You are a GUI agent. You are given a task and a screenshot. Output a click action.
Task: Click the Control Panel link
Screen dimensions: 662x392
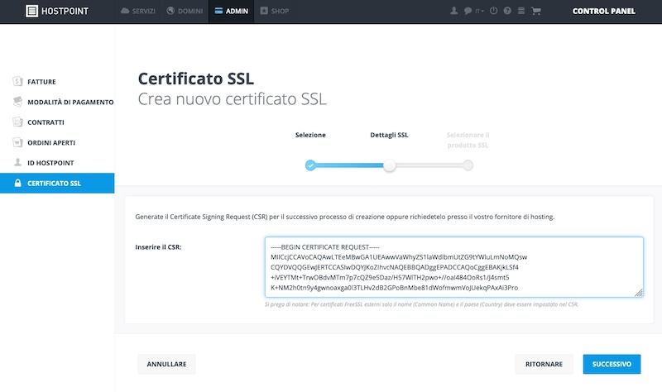[x=604, y=11]
